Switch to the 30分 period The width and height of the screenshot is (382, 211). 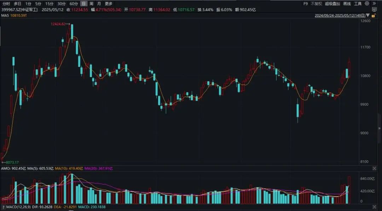point(62,4)
